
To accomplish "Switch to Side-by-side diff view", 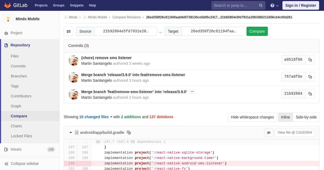I will [x=306, y=117].
